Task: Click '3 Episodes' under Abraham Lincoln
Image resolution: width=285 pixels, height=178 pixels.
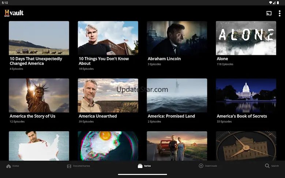Action: coord(154,64)
